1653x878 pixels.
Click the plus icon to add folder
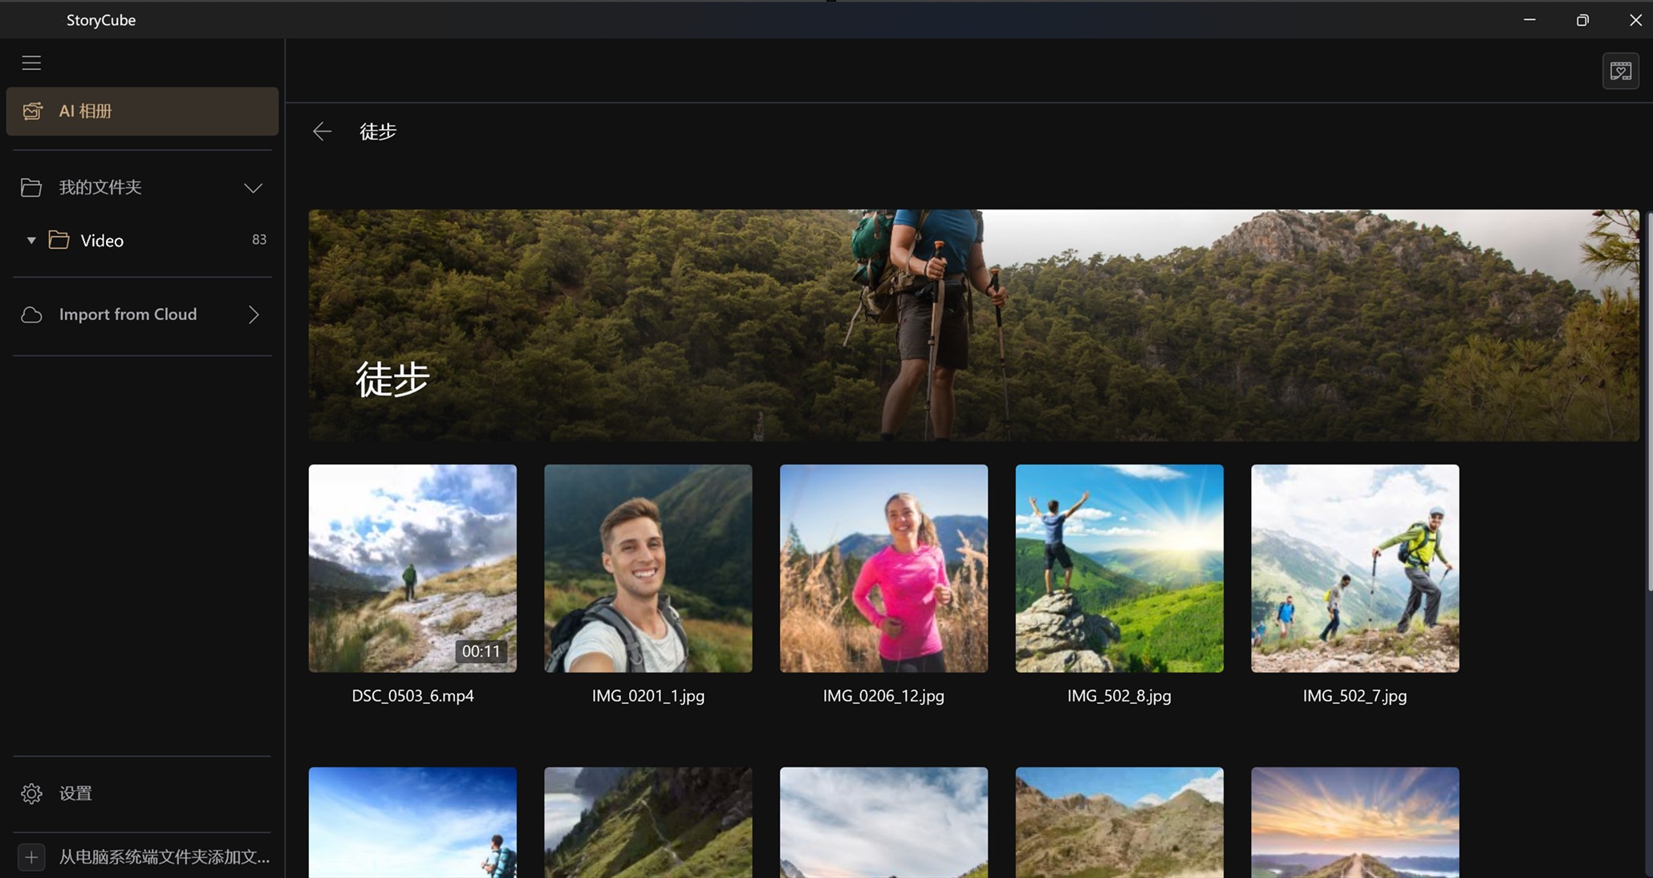(31, 857)
